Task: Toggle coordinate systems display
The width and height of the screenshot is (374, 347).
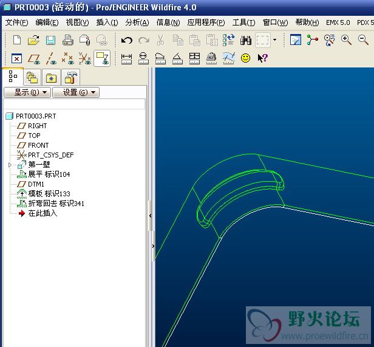Action: (x=85, y=58)
